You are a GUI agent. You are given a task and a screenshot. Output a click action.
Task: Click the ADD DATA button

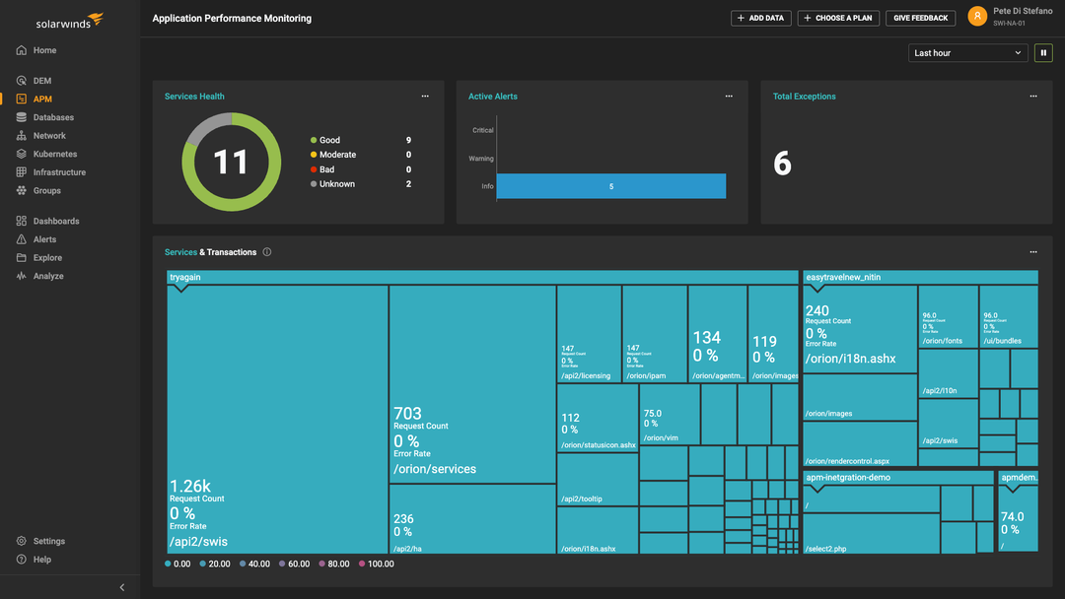point(760,18)
